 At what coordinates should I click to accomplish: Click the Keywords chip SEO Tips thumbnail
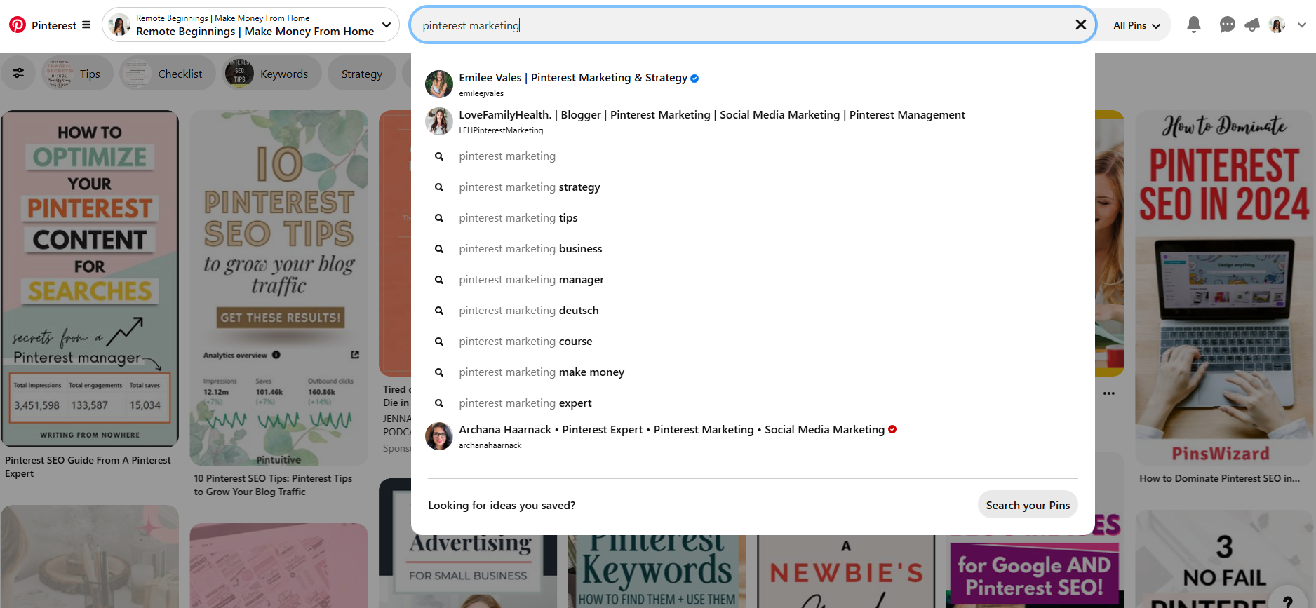pyautogui.click(x=239, y=74)
